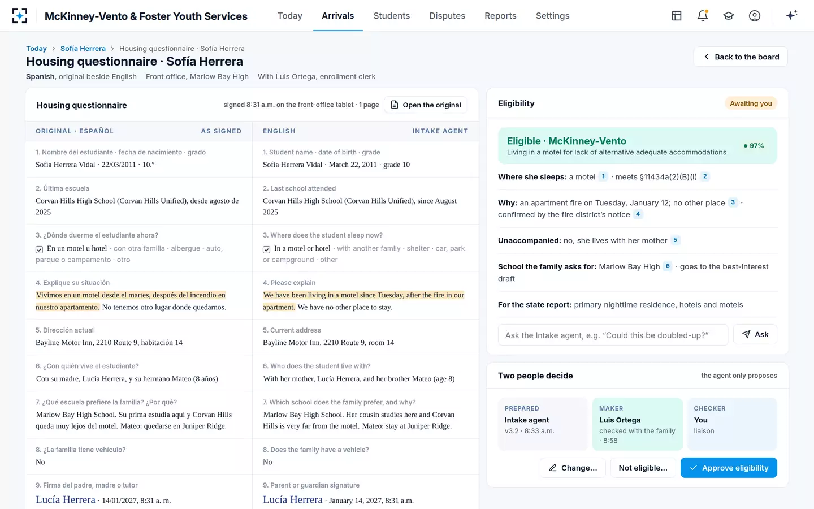Click 'primary nighttime residence, hotels and motels'

[x=659, y=305]
